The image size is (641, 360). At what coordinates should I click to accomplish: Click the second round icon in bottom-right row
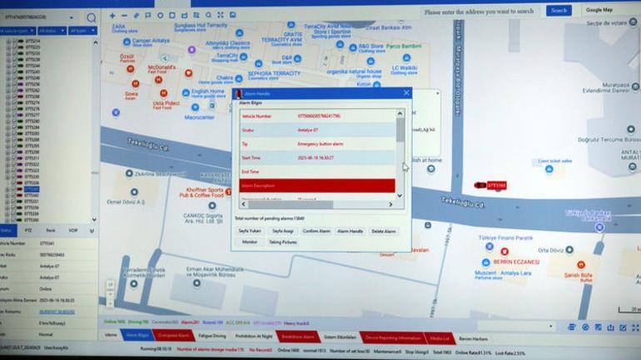(x=585, y=328)
